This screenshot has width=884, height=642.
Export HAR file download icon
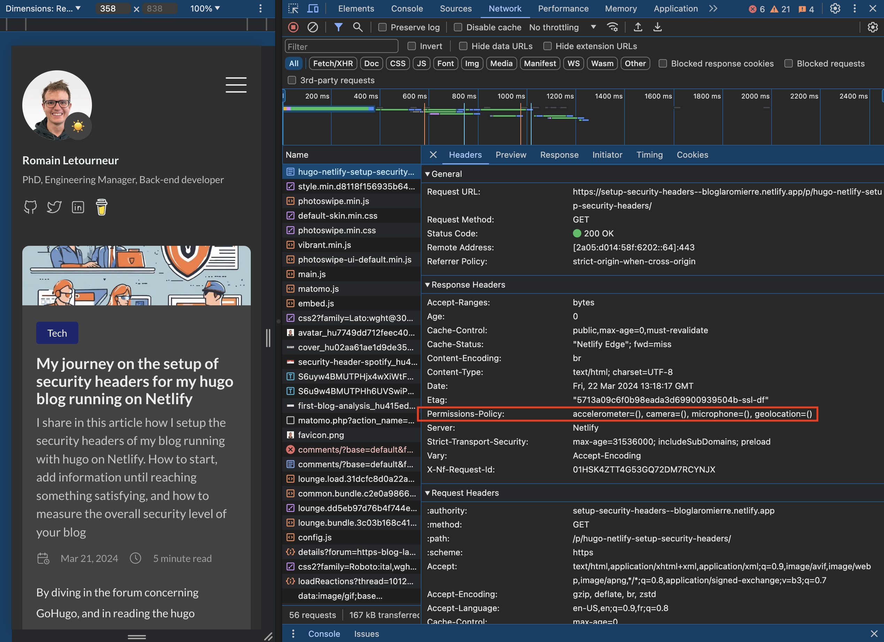[657, 27]
